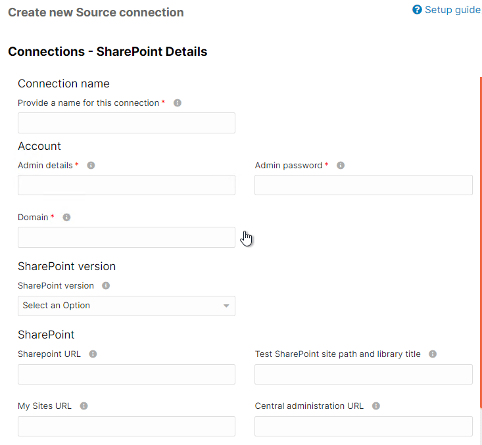Image resolution: width=482 pixels, height=445 pixels.
Task: Click the My Sites URL info icon
Action: [84, 406]
